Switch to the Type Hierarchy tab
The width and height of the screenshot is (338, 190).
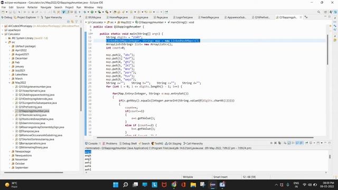click(x=51, y=17)
